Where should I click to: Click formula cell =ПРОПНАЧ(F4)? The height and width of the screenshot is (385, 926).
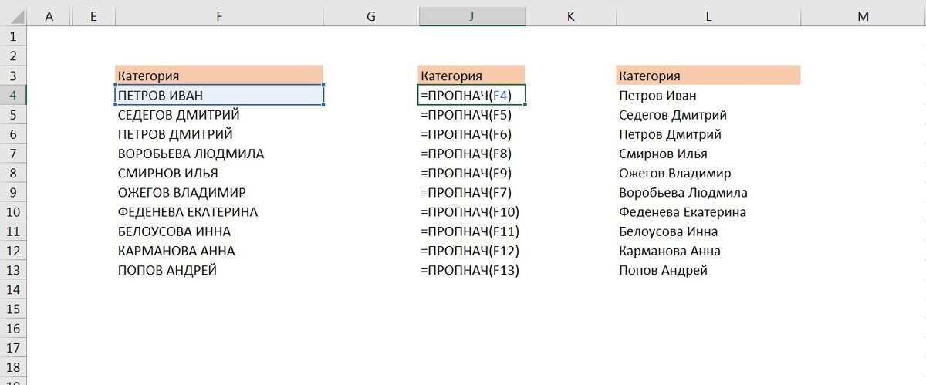point(471,95)
